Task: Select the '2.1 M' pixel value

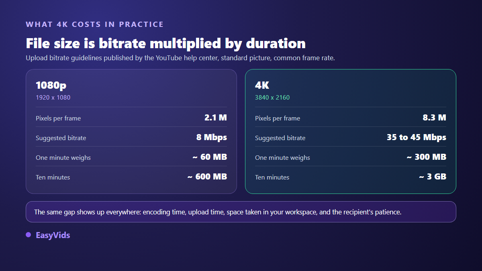Action: (x=216, y=118)
